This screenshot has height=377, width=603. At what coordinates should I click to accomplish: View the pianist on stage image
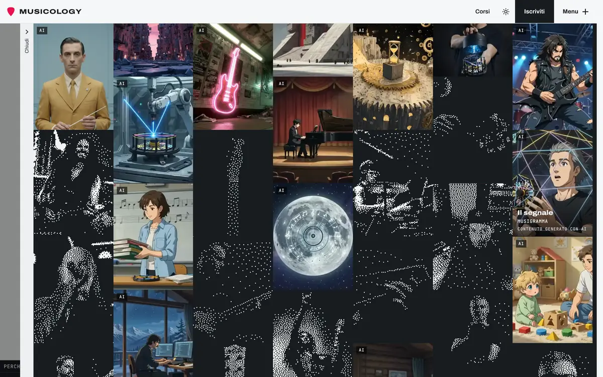point(313,130)
